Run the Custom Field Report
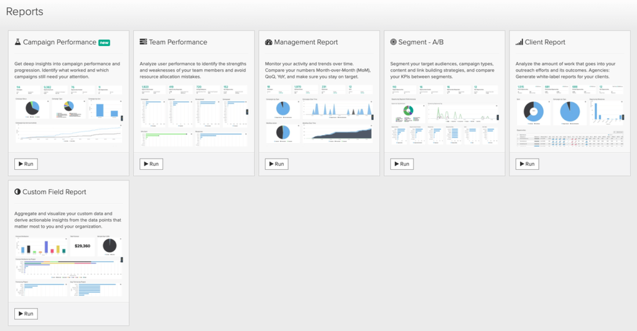The image size is (637, 331). click(x=26, y=314)
